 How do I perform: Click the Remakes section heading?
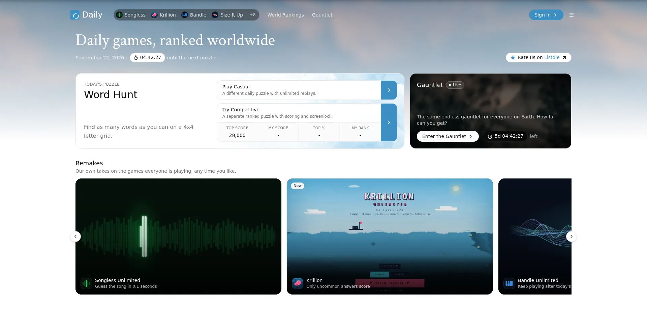click(89, 163)
